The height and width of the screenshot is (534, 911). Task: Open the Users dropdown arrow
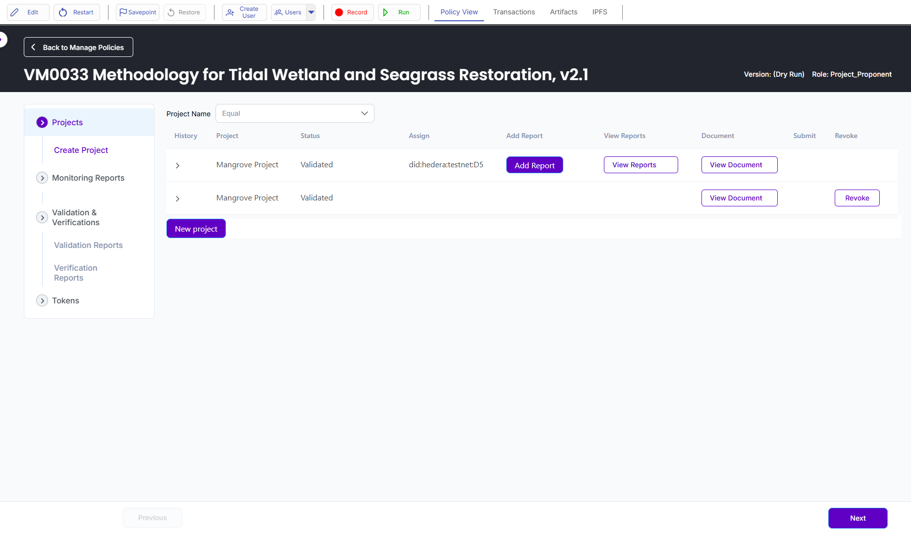(311, 12)
